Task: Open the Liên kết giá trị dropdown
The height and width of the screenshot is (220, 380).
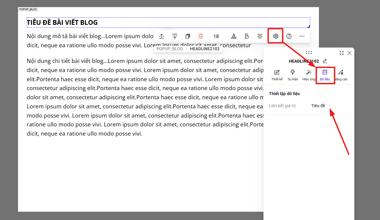Action: pos(321,106)
